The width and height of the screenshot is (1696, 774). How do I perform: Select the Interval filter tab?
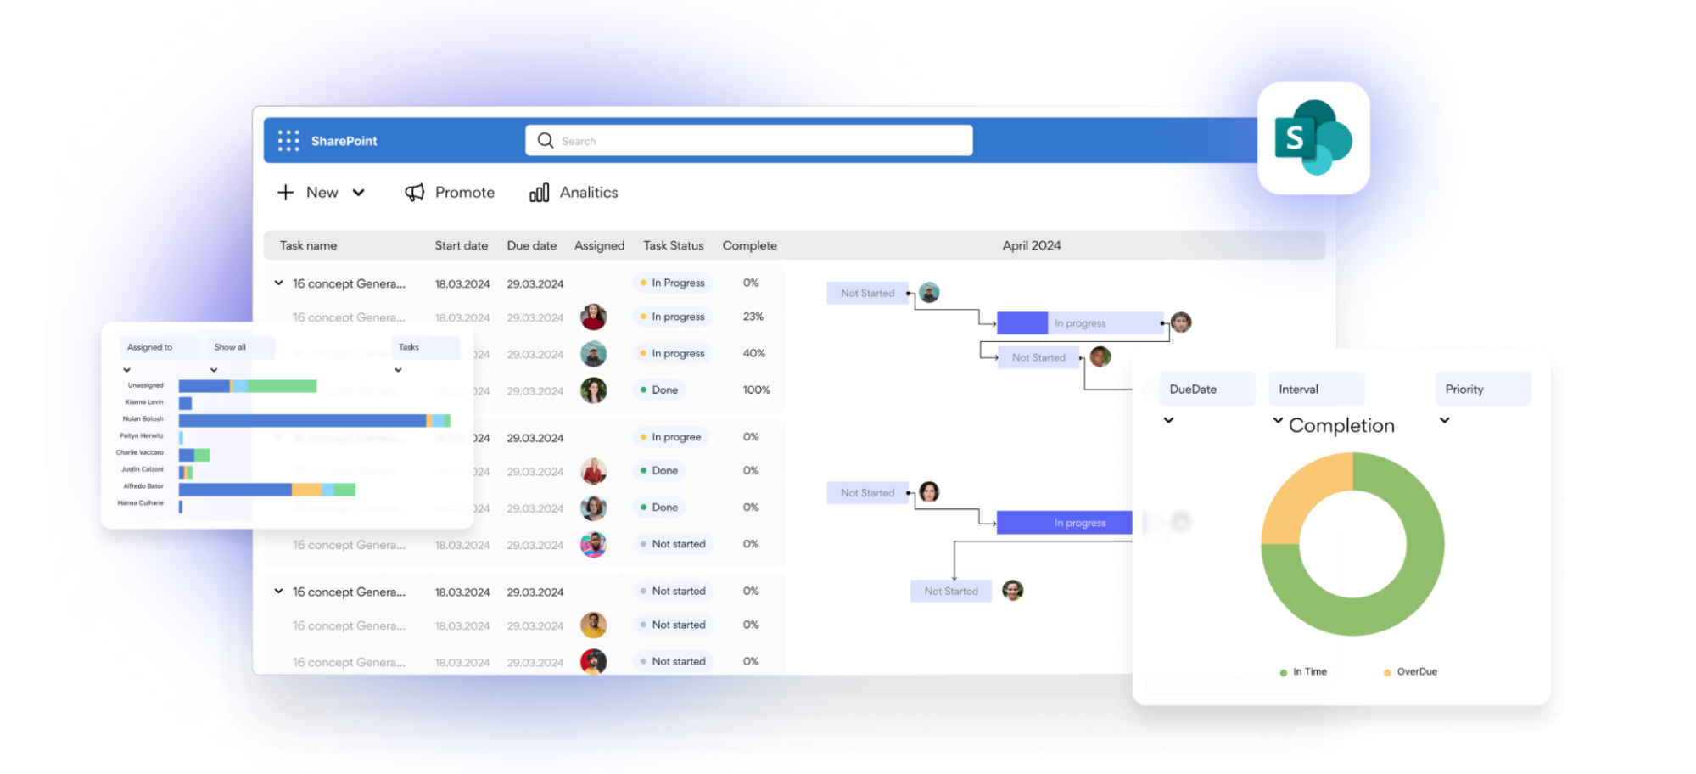[x=1316, y=389]
